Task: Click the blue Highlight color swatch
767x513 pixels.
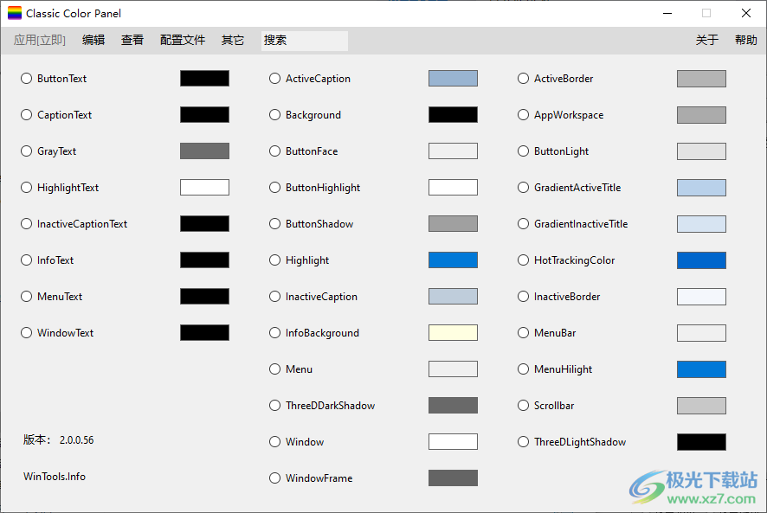Action: [453, 260]
